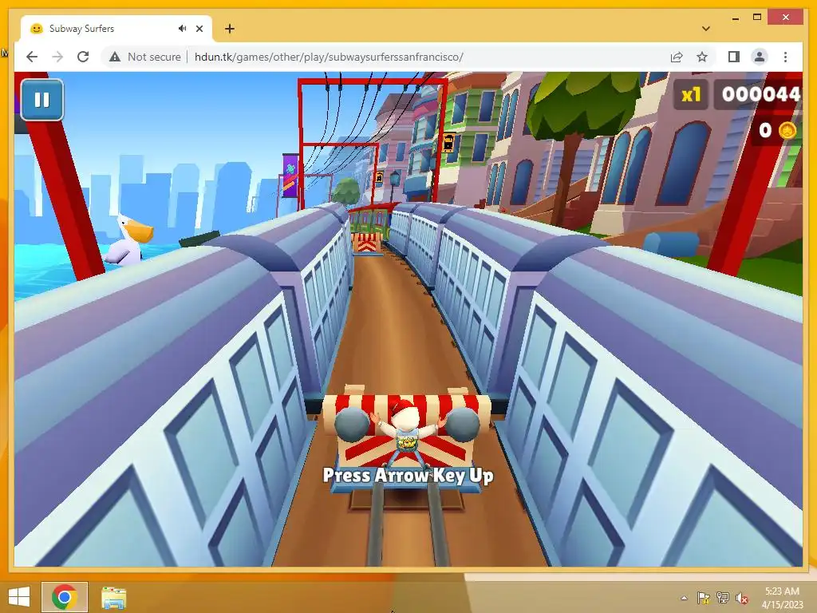Open the Chrome side panel

pyautogui.click(x=734, y=57)
